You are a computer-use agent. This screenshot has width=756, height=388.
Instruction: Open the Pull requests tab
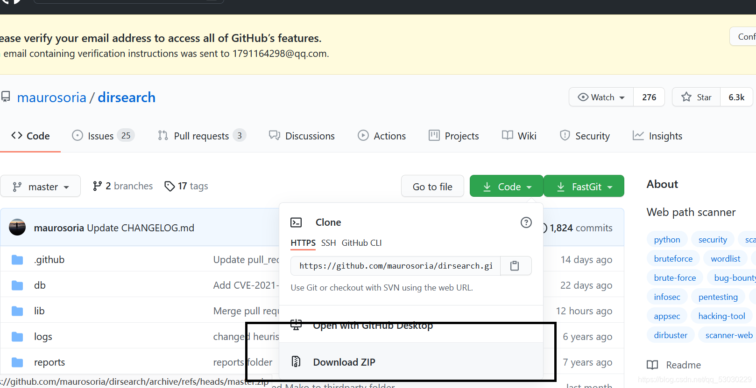pos(202,136)
